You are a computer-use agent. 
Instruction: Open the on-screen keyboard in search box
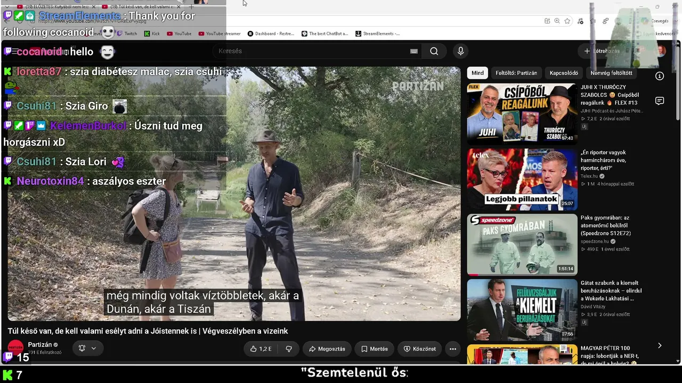[x=414, y=51]
